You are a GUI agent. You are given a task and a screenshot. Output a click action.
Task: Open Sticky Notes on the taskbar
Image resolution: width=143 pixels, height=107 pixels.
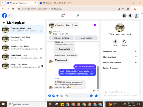[x=62, y=104]
